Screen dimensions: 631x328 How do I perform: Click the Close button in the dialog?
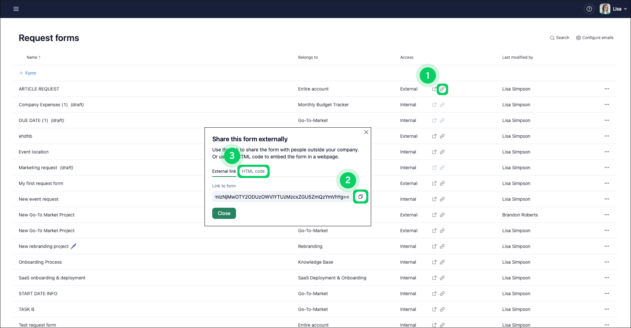224,213
